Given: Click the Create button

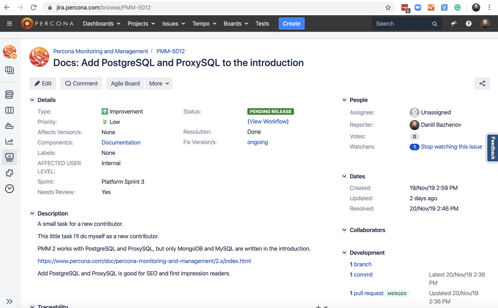Looking at the screenshot, I should pos(292,23).
